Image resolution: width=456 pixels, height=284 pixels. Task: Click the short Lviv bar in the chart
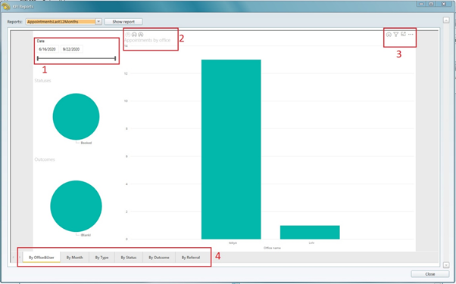click(x=310, y=233)
